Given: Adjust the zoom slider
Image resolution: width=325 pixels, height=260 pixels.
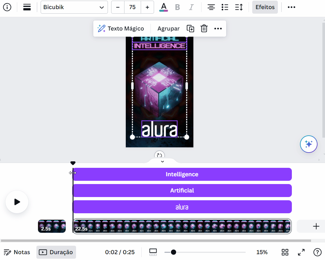Looking at the screenshot, I should (174, 252).
